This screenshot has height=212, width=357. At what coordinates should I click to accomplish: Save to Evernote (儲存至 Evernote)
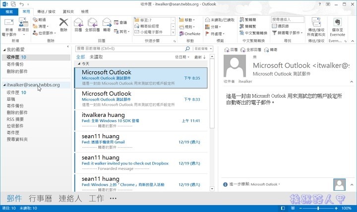(338, 27)
